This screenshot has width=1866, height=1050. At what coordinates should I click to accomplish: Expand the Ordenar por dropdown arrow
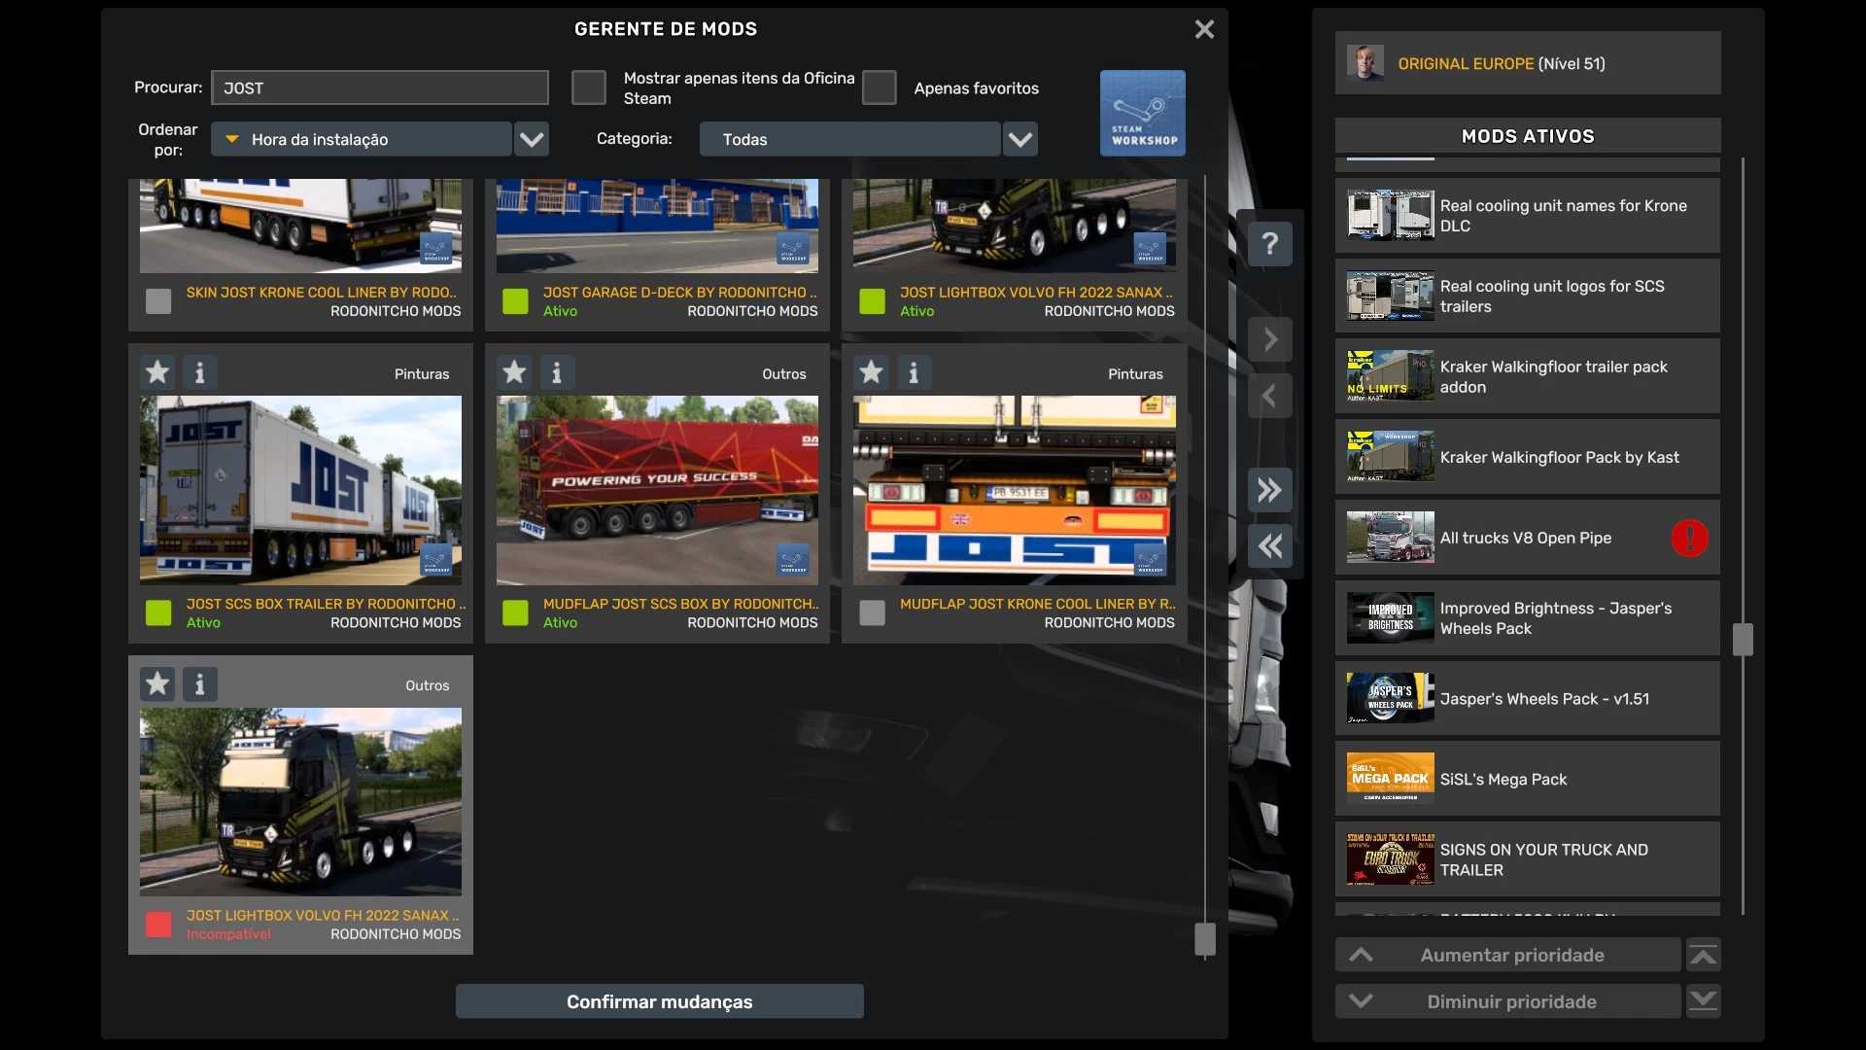pos(531,139)
